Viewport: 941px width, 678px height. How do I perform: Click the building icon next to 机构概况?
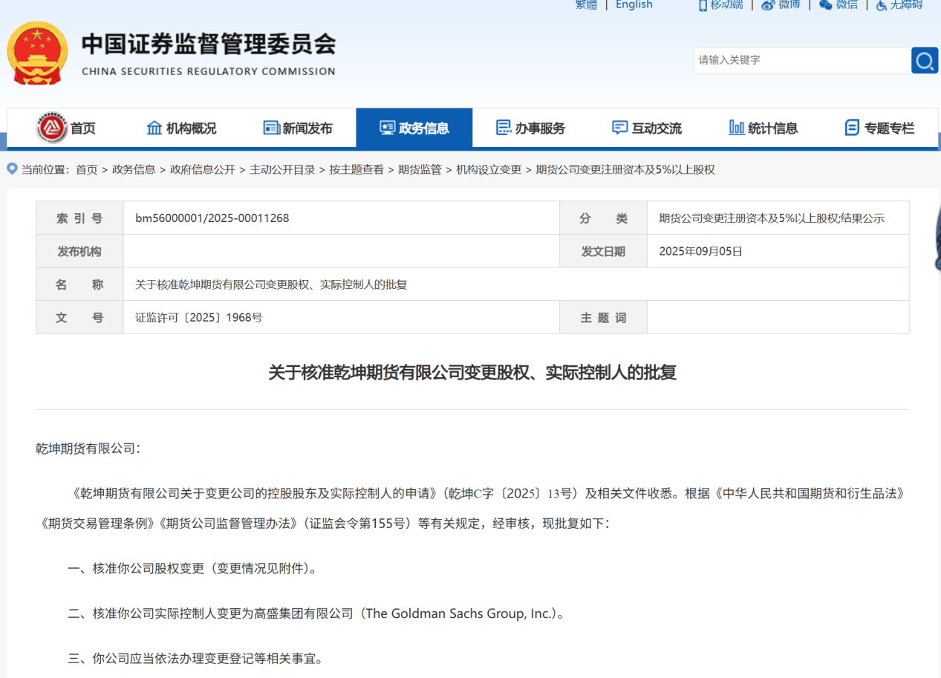[155, 127]
